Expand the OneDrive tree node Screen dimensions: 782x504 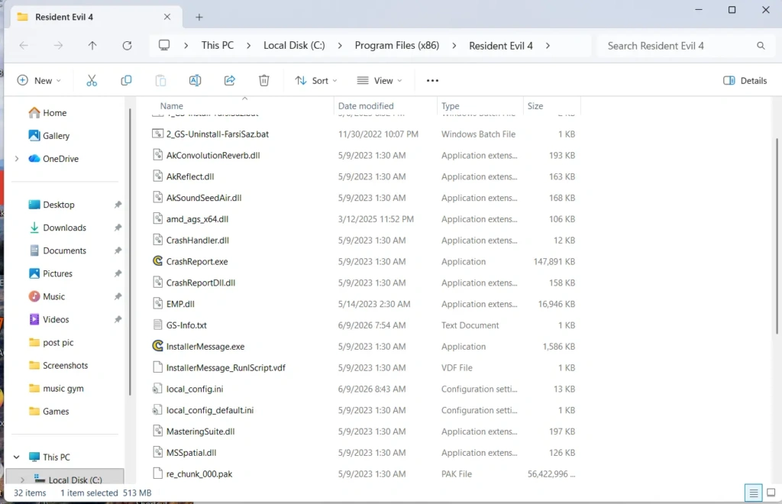(17, 159)
